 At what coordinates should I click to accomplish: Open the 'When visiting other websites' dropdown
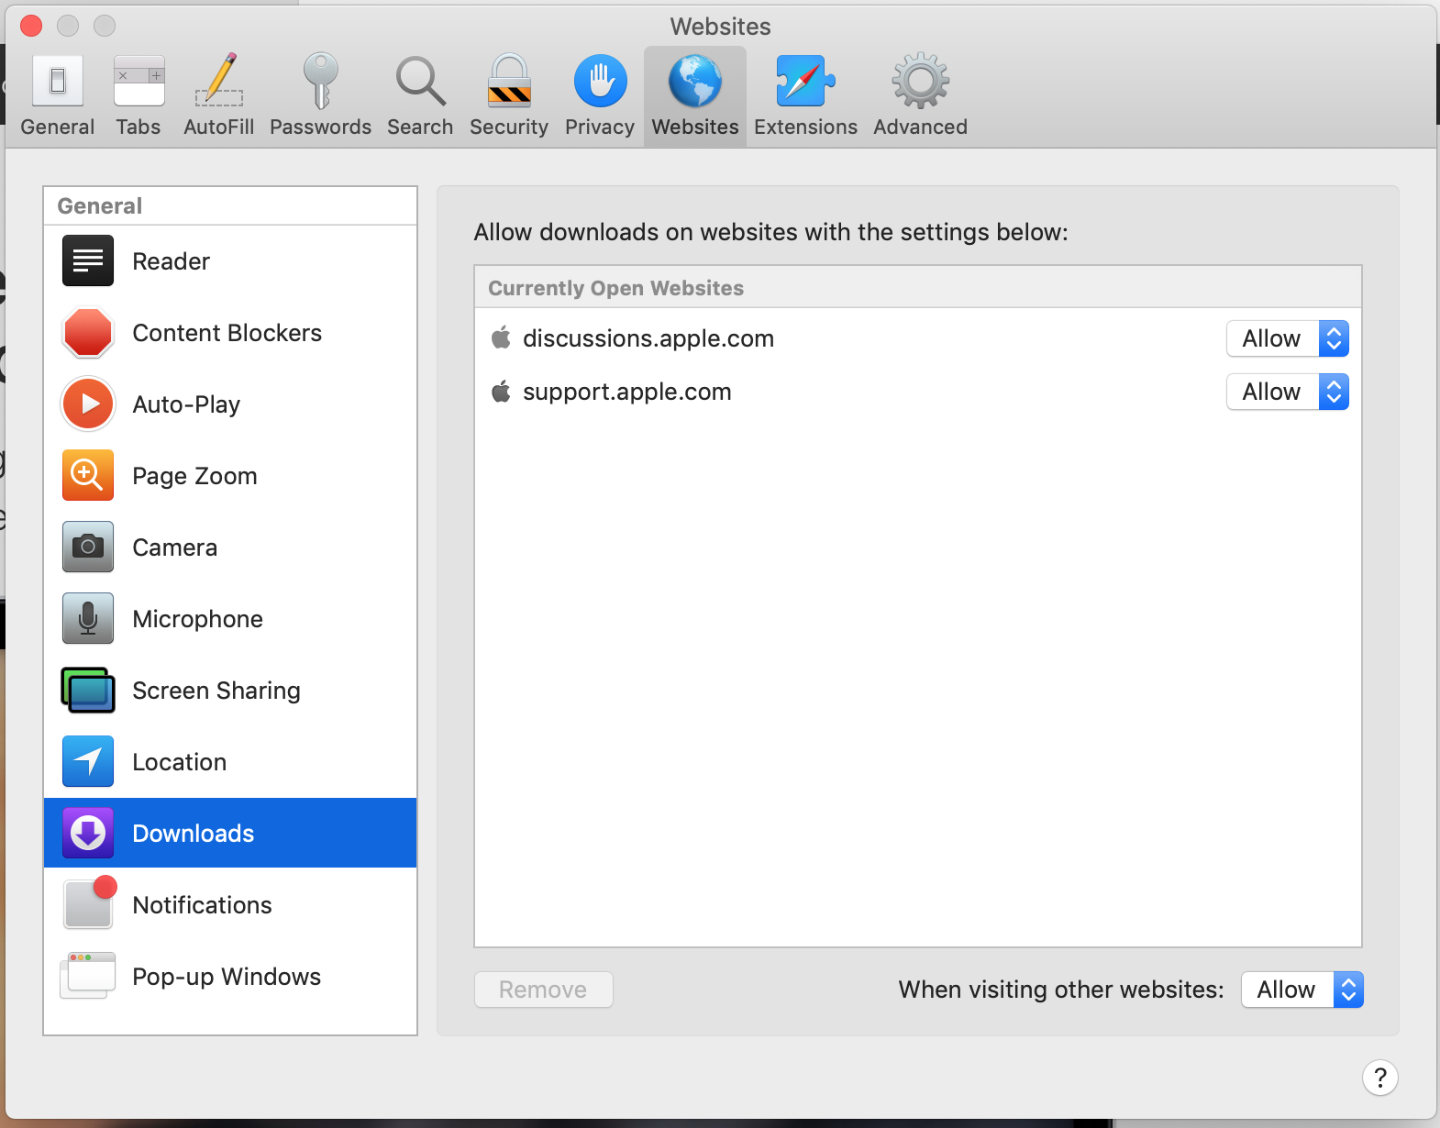pos(1302,990)
